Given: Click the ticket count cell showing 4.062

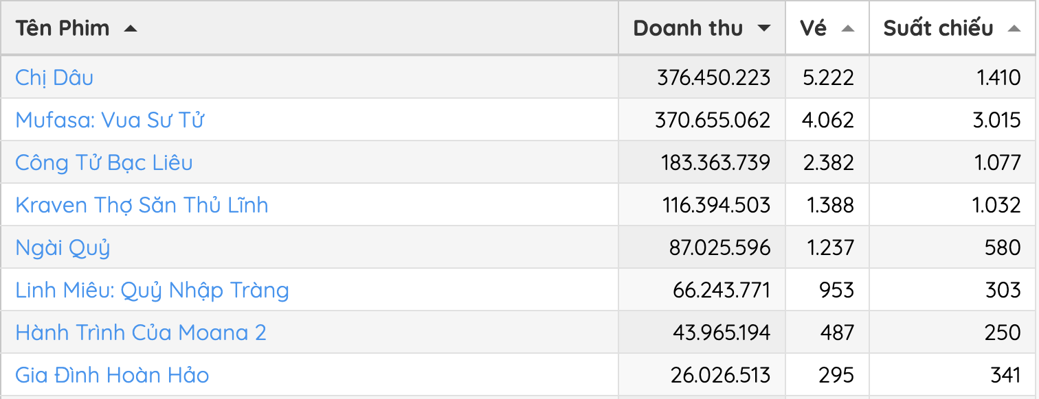Looking at the screenshot, I should [828, 120].
